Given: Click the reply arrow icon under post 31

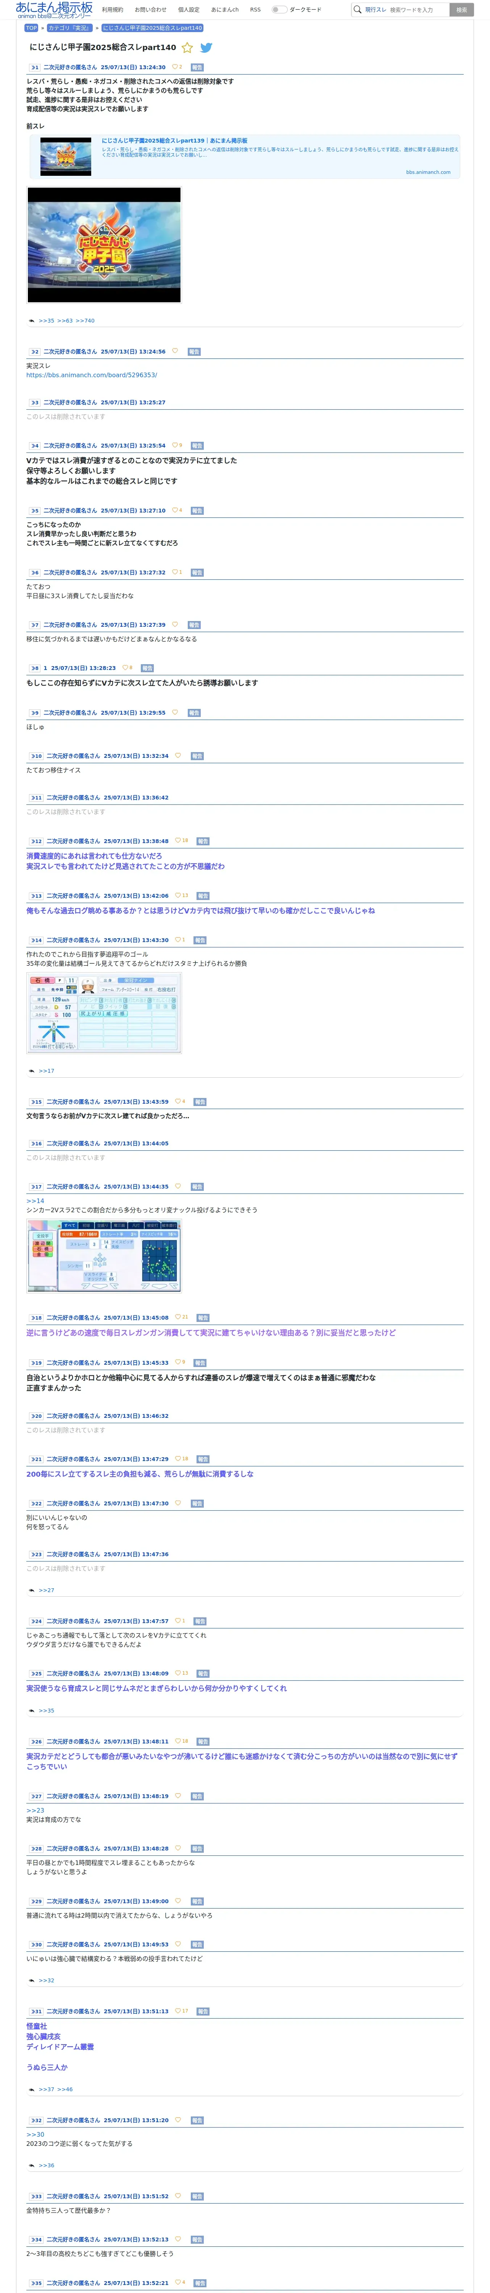Looking at the screenshot, I should point(31,2089).
